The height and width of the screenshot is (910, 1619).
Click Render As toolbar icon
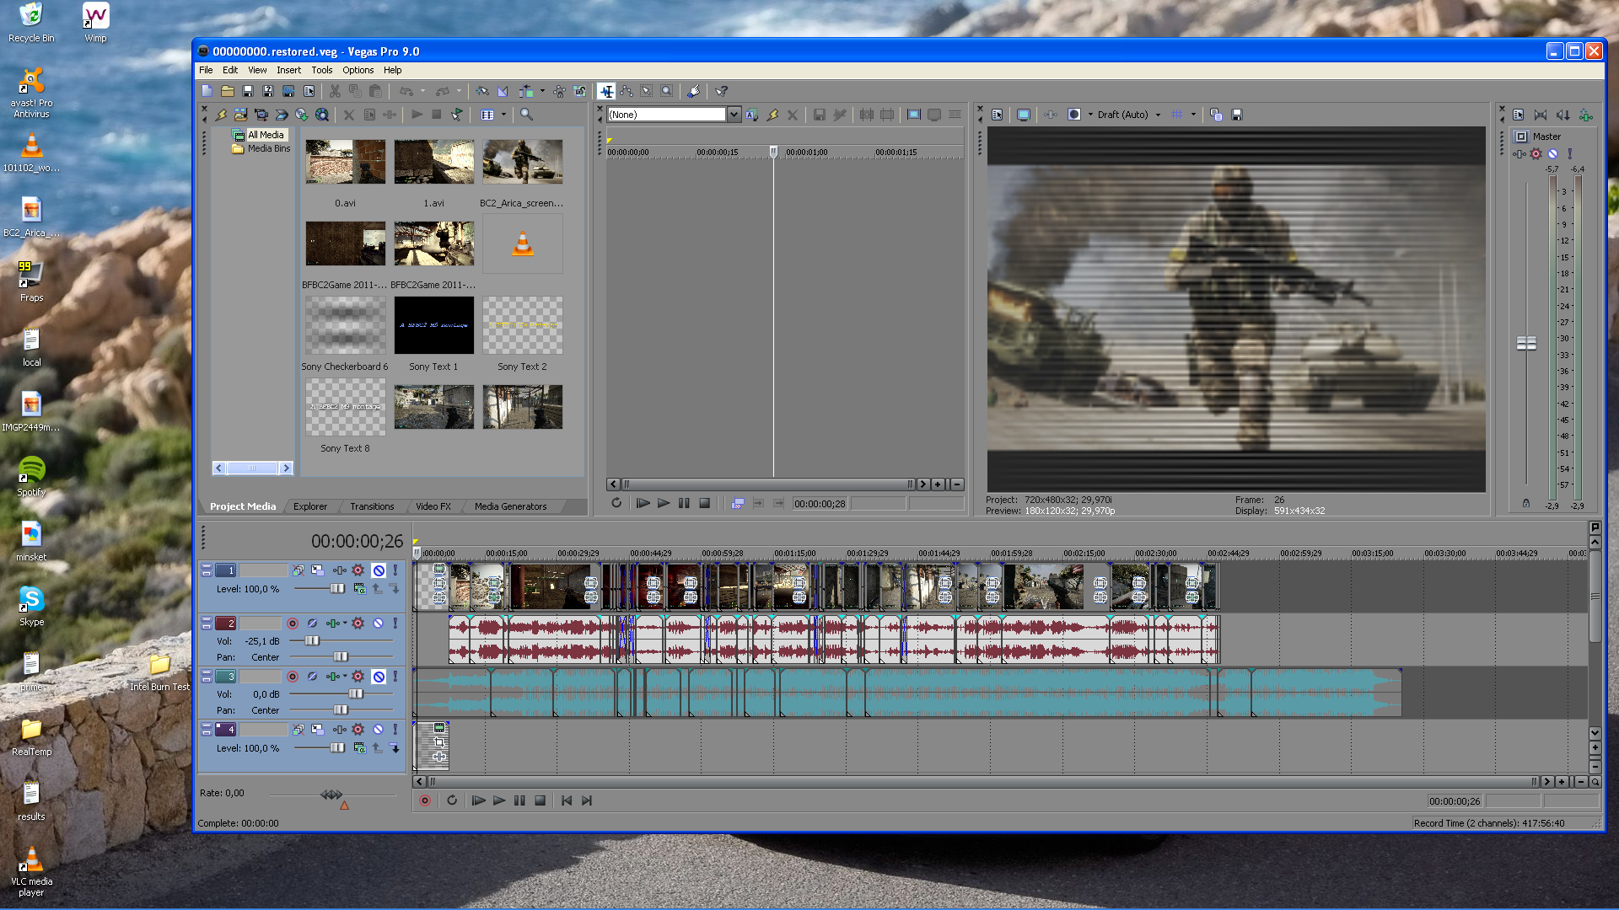pos(288,91)
